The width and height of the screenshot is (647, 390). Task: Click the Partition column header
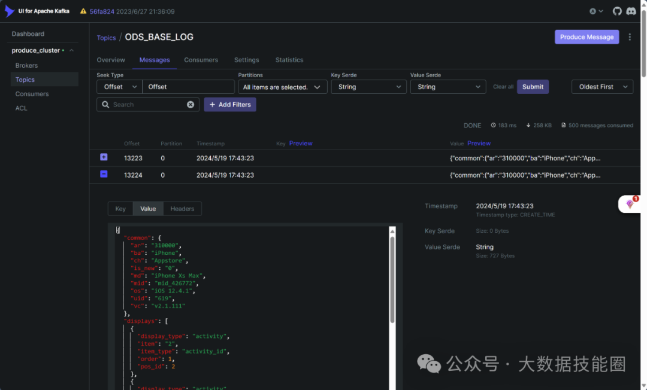[171, 144]
